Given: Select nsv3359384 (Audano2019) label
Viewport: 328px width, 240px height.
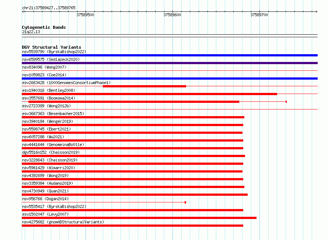Looking at the screenshot, I should 48,183.
